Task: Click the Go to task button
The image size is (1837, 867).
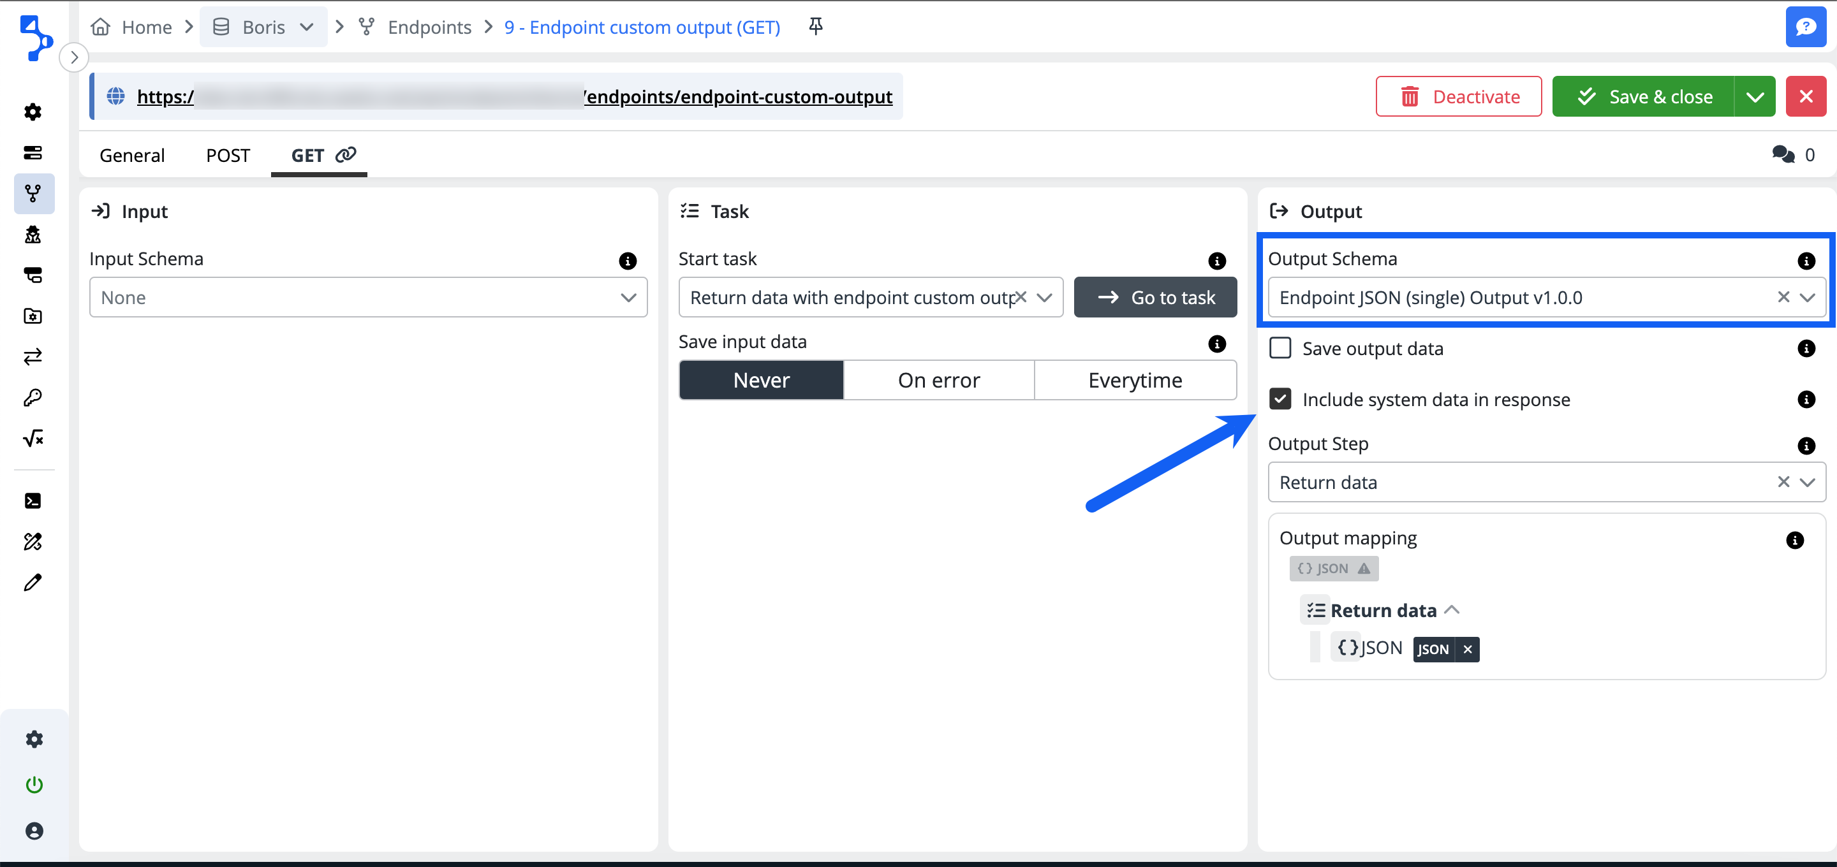Action: [1155, 297]
